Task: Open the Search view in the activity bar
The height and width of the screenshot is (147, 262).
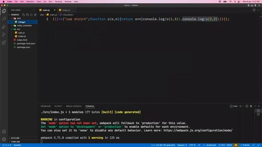Action: [4, 19]
